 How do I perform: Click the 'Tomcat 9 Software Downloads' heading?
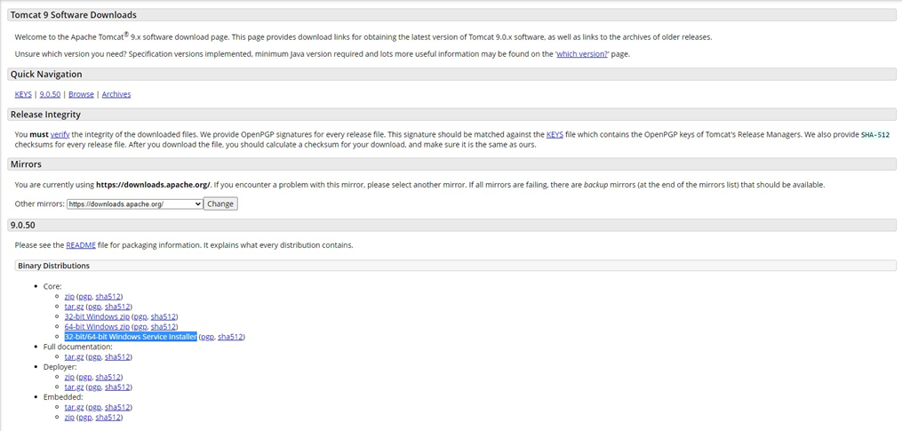point(74,14)
